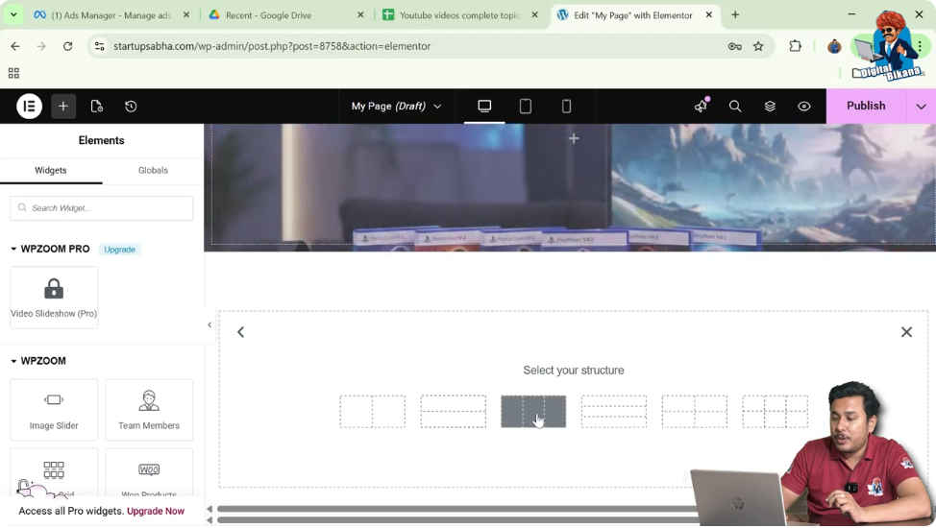Switch to tablet portrait view
Viewport: 936px width, 528px height.
click(526, 107)
